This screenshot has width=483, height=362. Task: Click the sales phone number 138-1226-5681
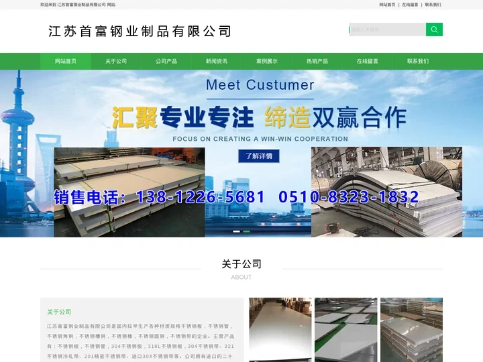pyautogui.click(x=200, y=197)
